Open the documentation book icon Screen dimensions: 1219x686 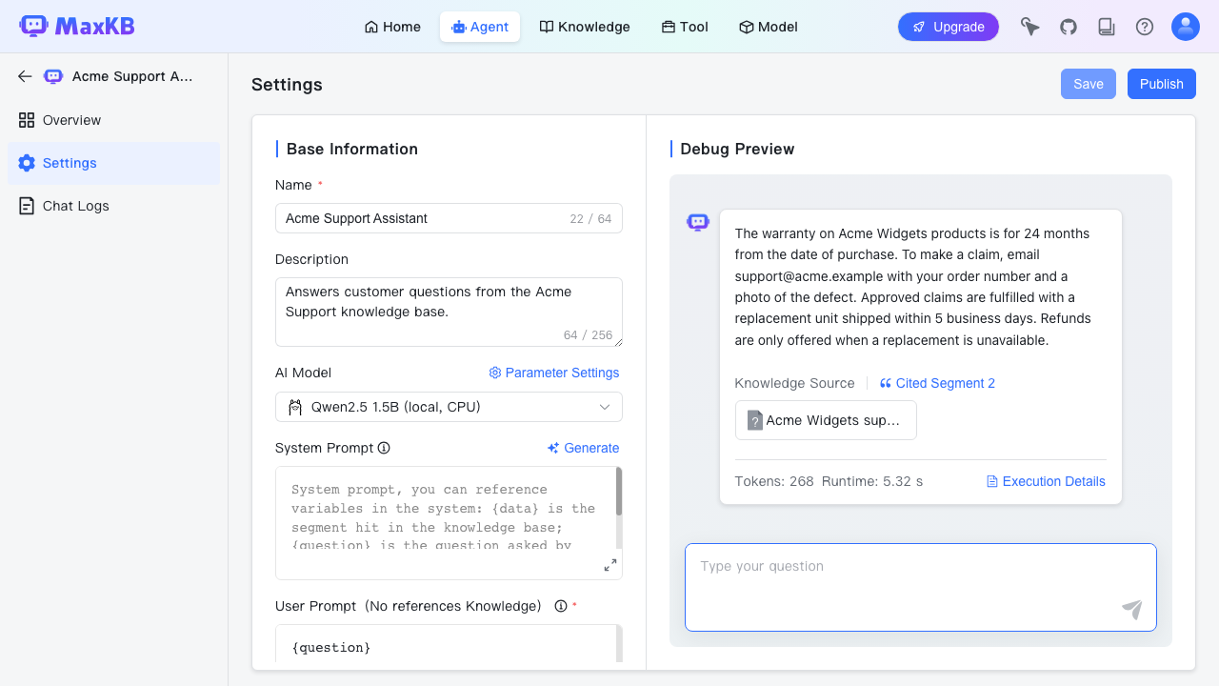(x=1107, y=27)
